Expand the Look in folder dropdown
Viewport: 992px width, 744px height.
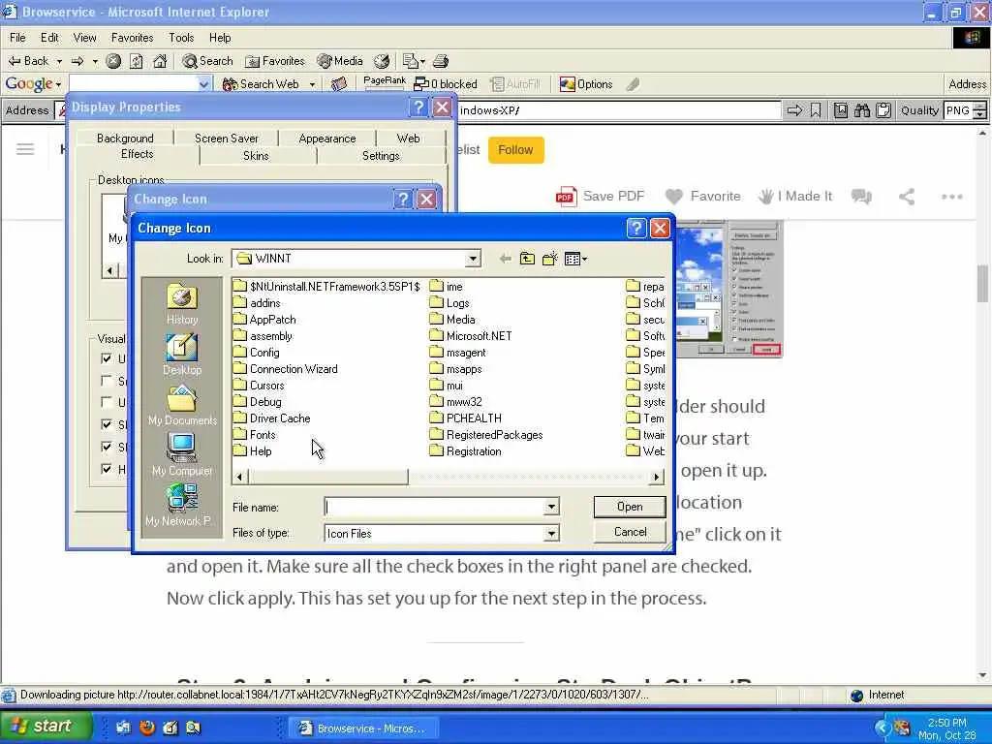point(473,259)
